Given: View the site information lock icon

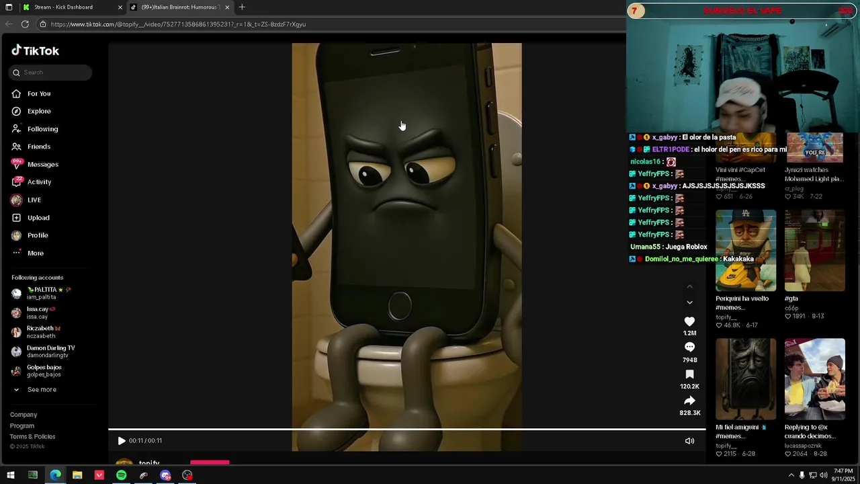Looking at the screenshot, I should point(42,24).
